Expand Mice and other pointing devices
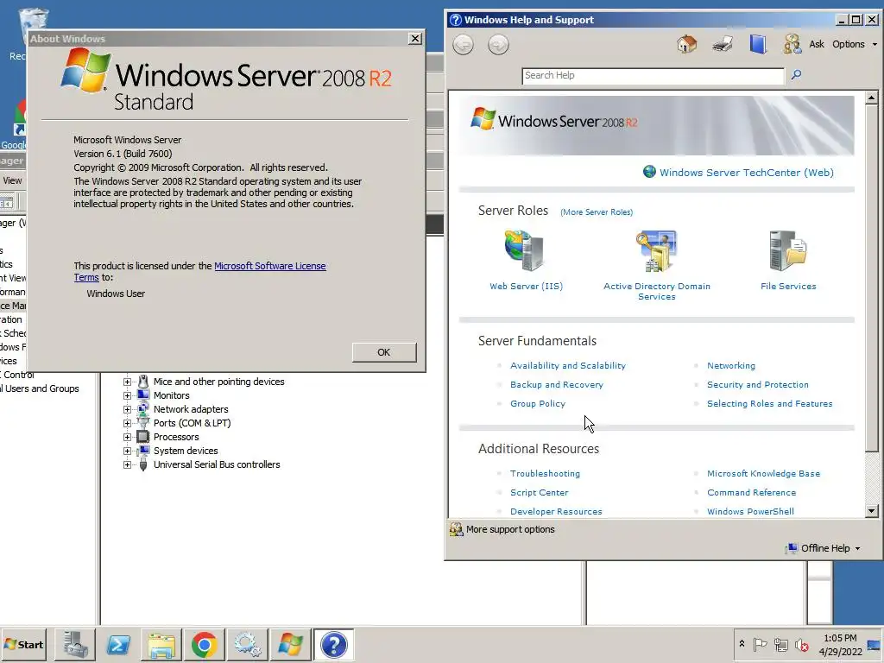 pos(128,382)
